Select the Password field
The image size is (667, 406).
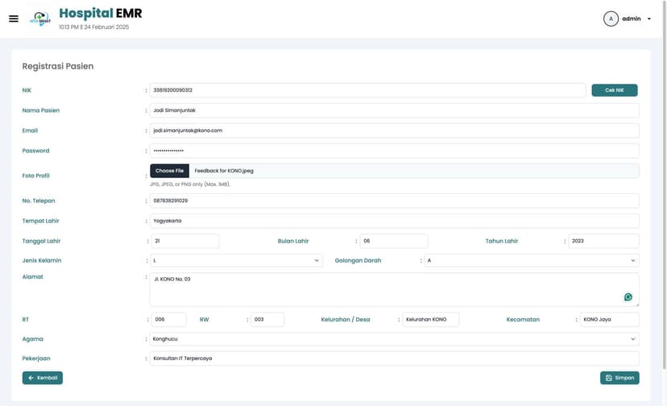pyautogui.click(x=394, y=151)
